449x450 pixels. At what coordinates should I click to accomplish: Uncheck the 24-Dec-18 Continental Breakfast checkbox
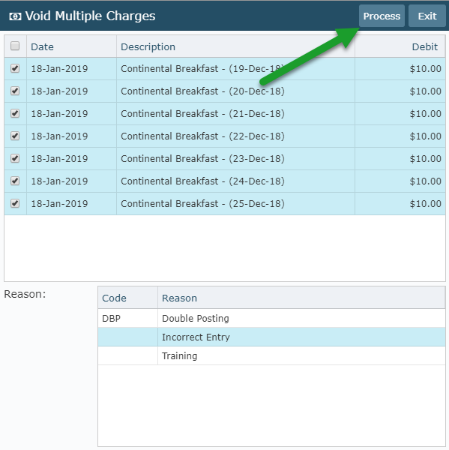pos(15,181)
